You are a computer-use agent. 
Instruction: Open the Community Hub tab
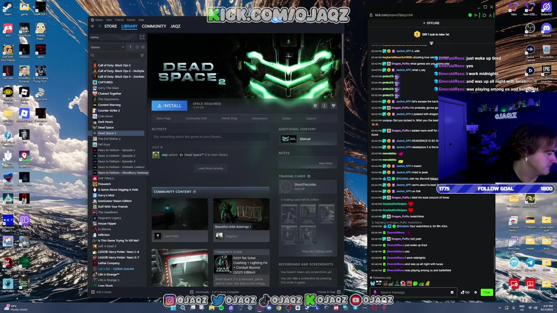[x=196, y=118]
